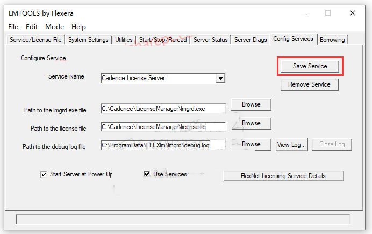Click the Path to the license file label

pyautogui.click(x=59, y=129)
